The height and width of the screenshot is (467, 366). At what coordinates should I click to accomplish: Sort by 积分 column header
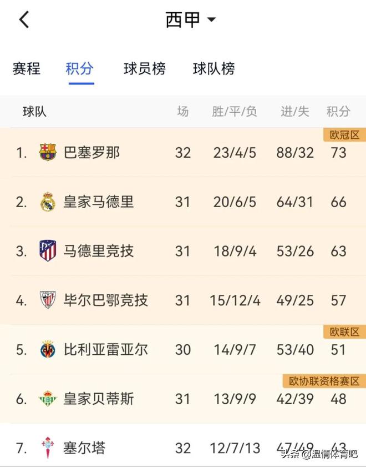pyautogui.click(x=338, y=112)
